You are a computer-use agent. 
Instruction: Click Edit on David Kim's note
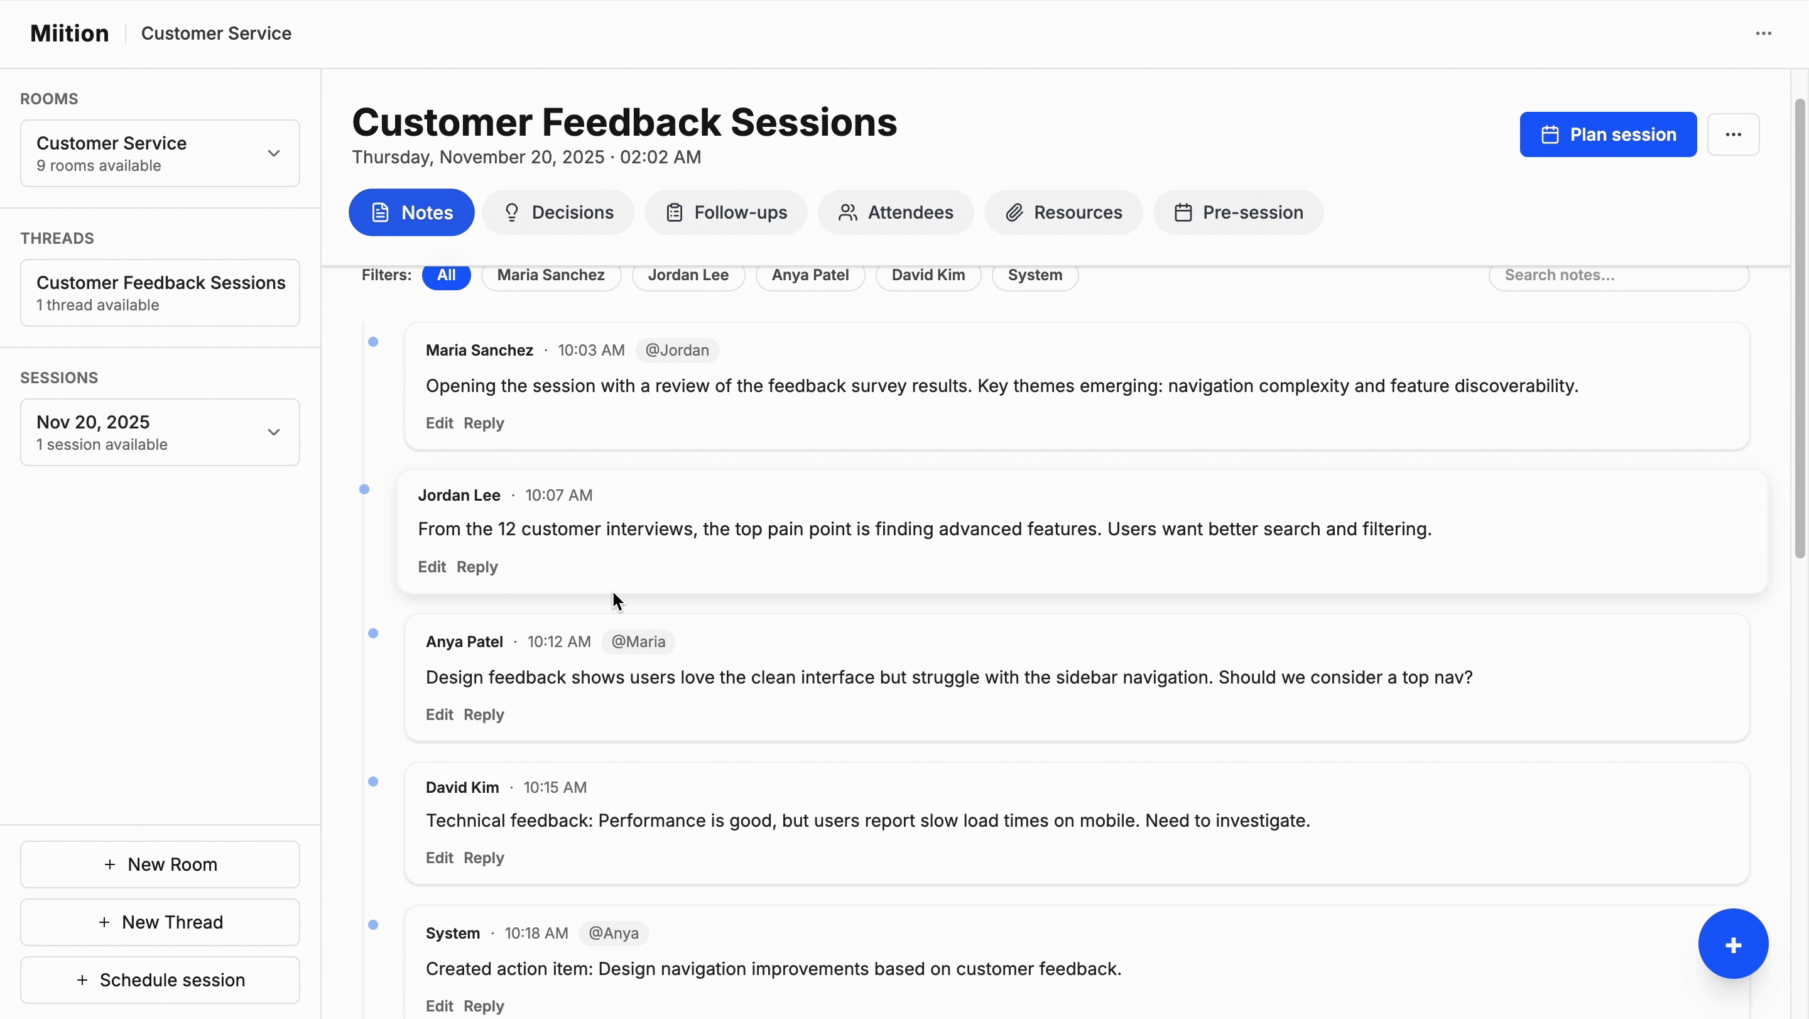click(439, 858)
